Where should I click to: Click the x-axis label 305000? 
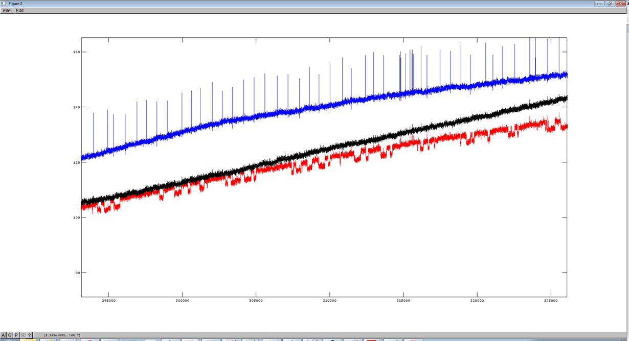(256, 301)
